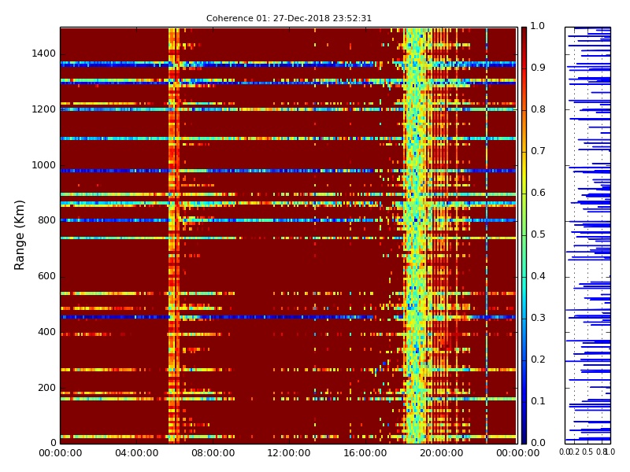Click the blue horizontal band near 450 km range
Image resolution: width=630 pixels, height=472 pixels.
287,317
